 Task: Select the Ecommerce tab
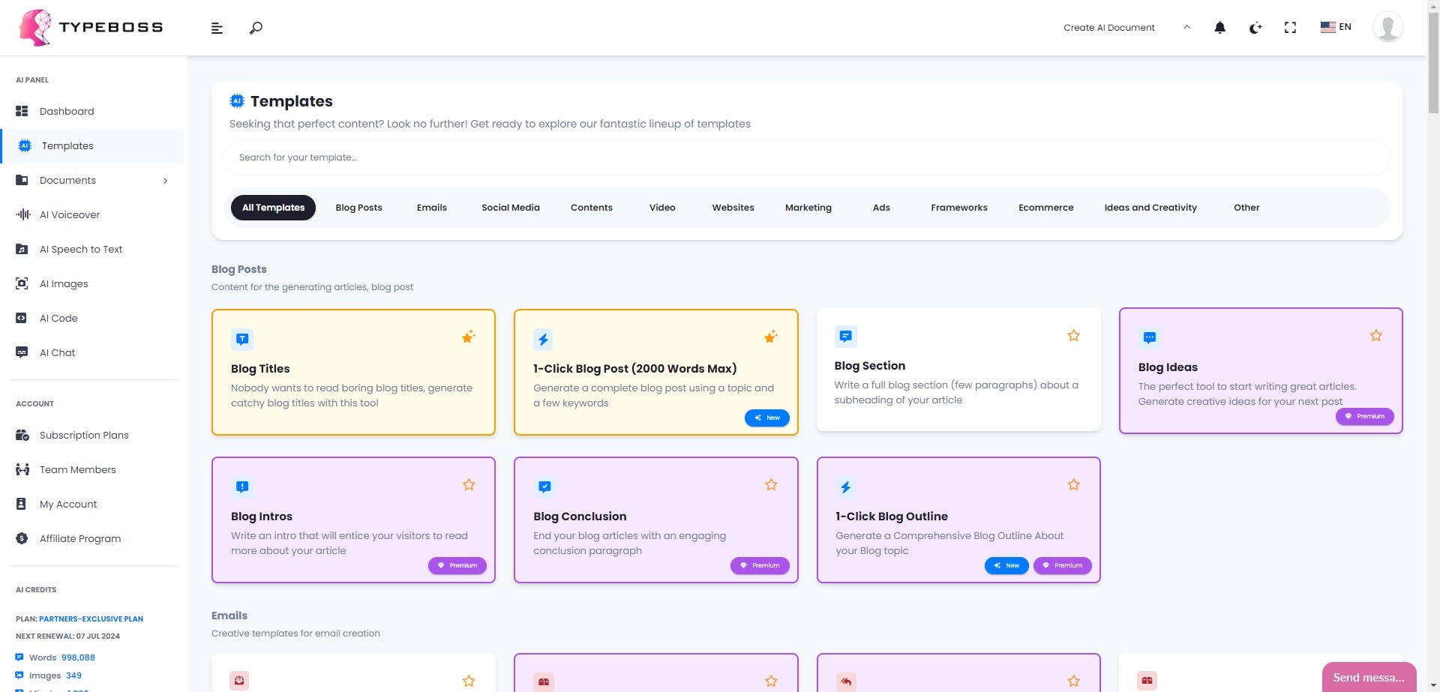(x=1045, y=208)
